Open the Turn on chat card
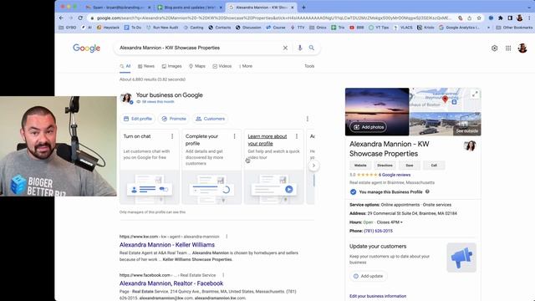Screen dimensions: 535x301 (150, 167)
